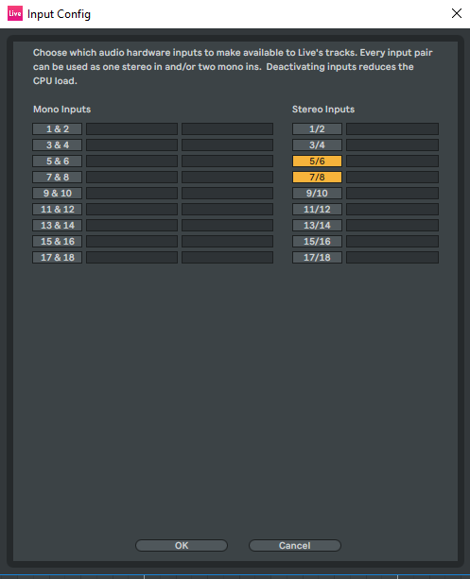Image resolution: width=470 pixels, height=579 pixels.
Task: Click name field for stereo 5/6
Action: [x=392, y=161]
